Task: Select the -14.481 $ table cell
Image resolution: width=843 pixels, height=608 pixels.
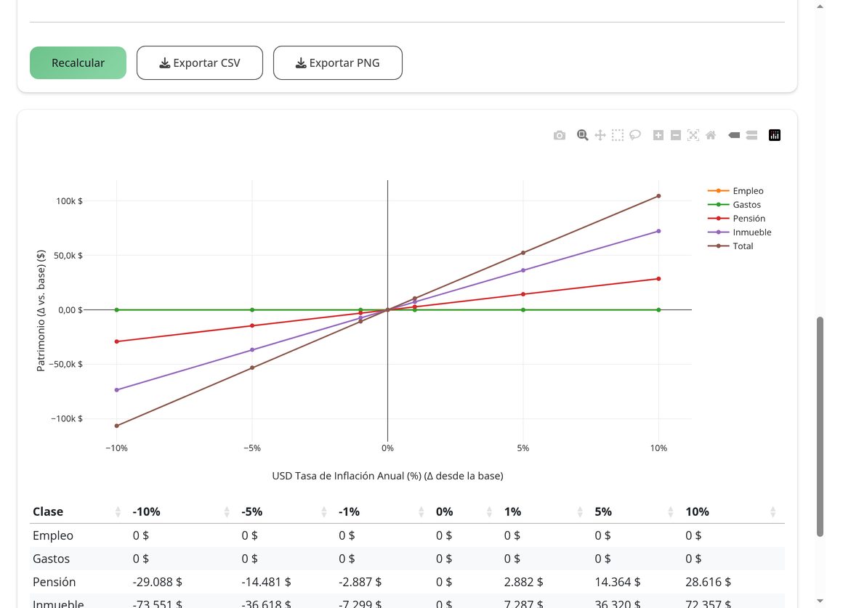Action: click(266, 582)
